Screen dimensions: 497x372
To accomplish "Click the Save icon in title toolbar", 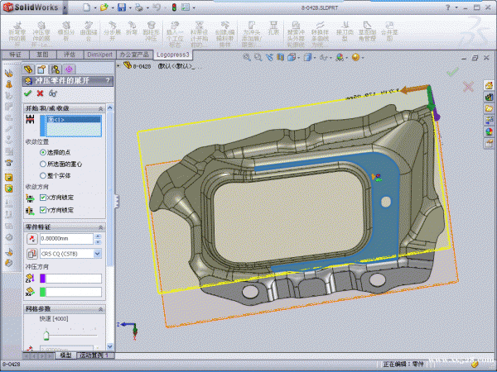I will coord(122,7).
